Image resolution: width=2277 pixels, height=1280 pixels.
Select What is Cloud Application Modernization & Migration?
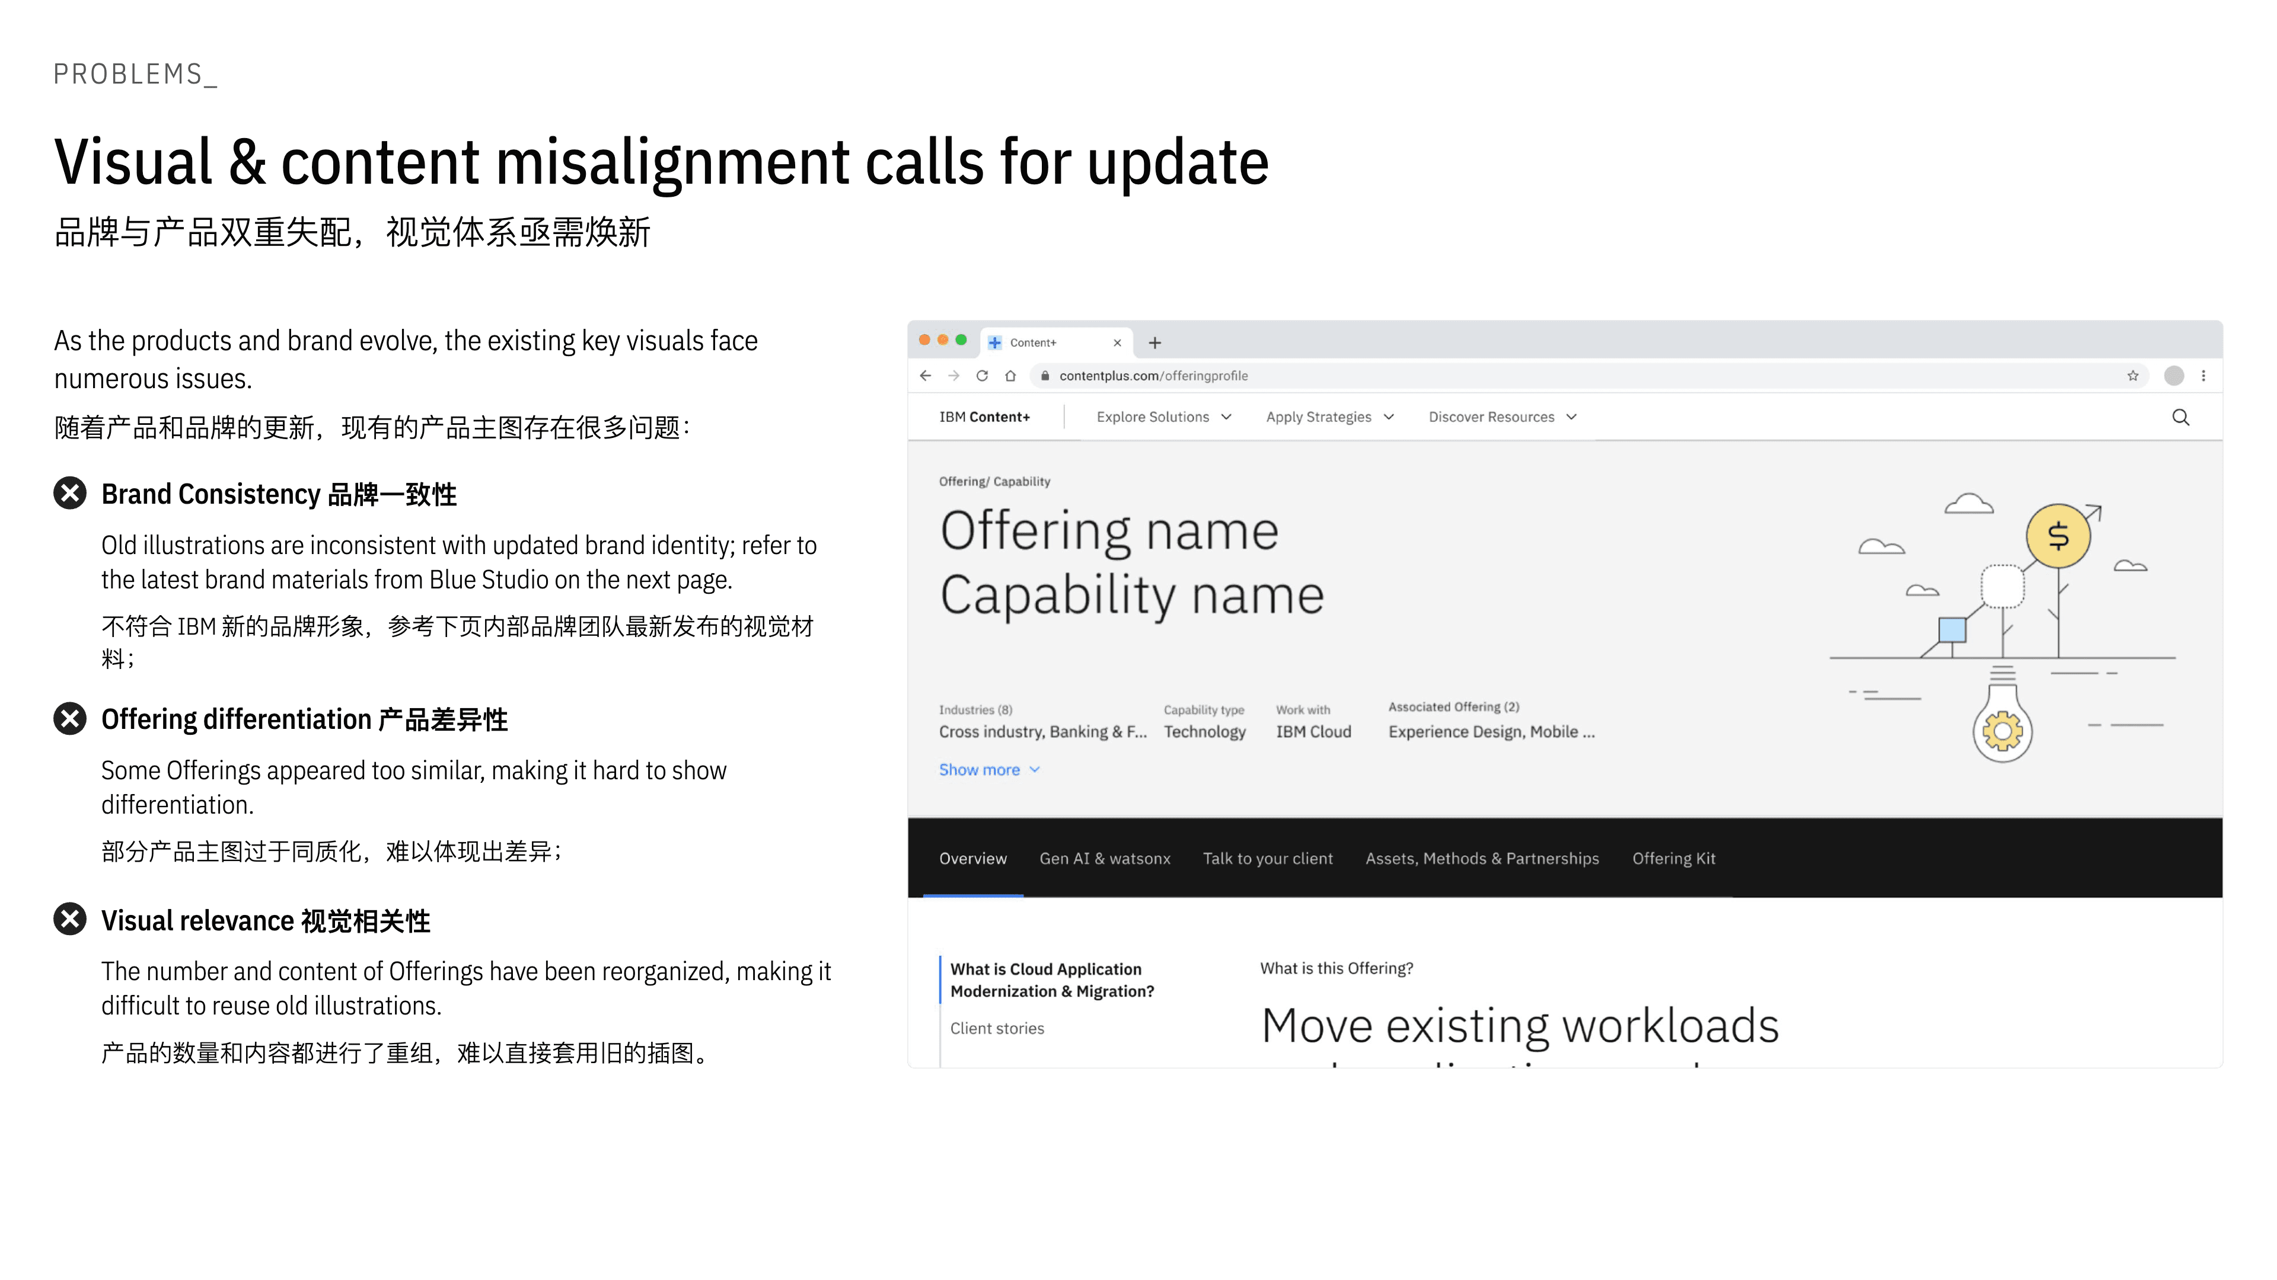pos(1052,980)
